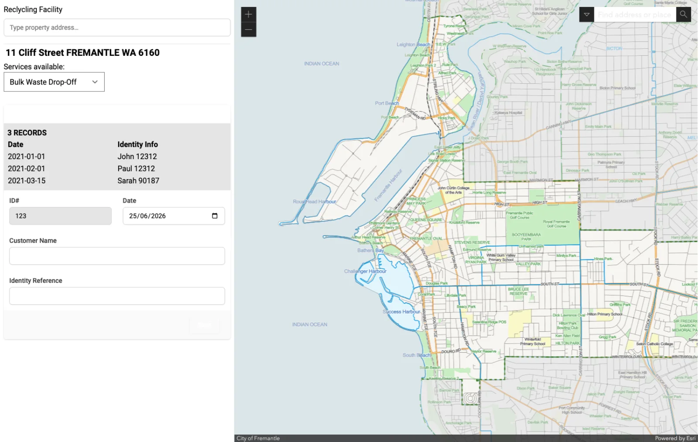Select the 2021-03-15 record date
The image size is (698, 442).
coord(27,181)
